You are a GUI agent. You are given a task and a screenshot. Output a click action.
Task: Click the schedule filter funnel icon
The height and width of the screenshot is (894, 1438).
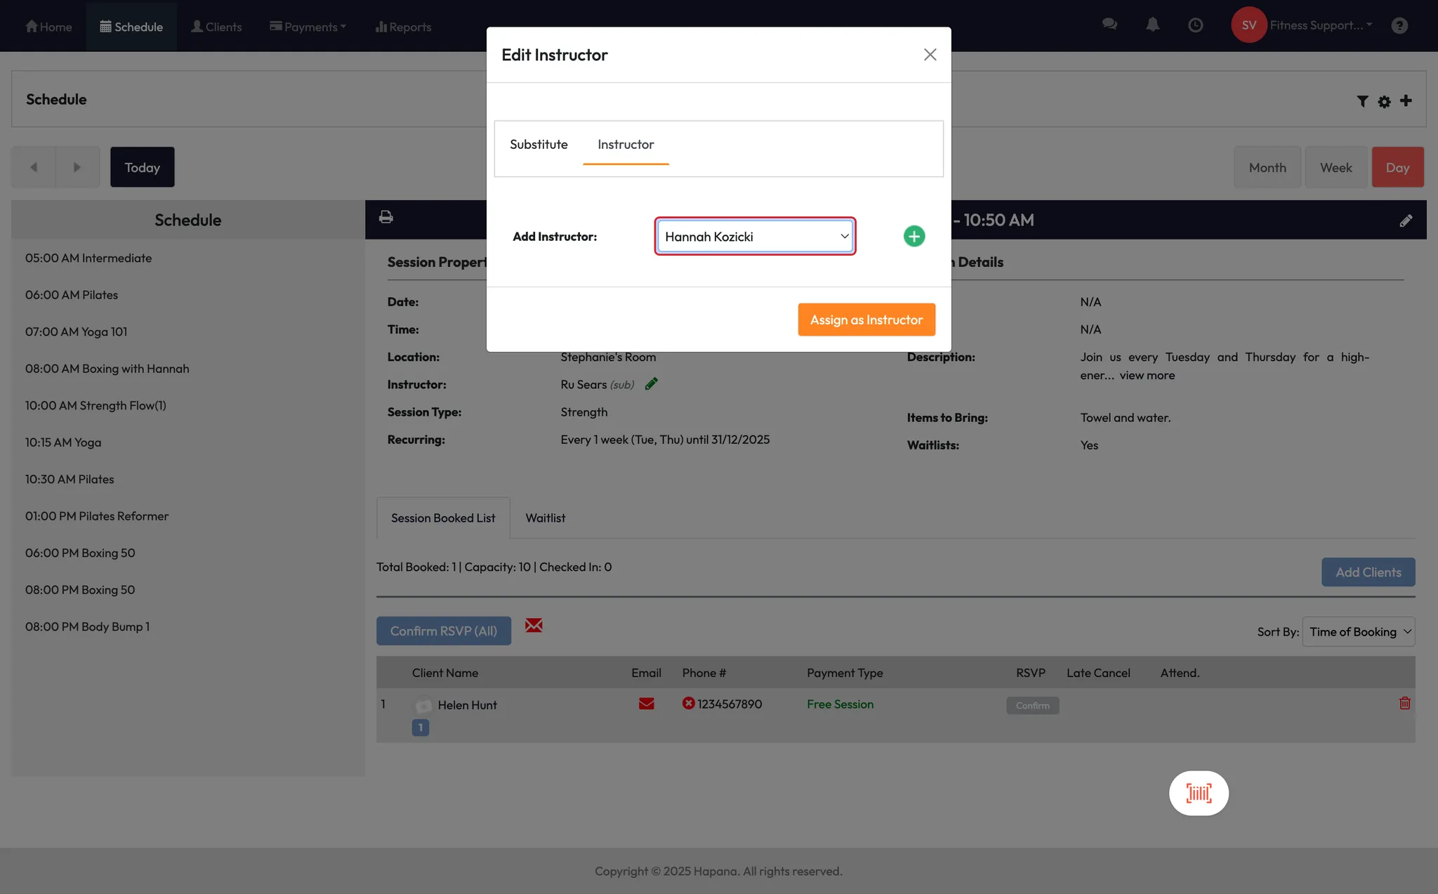click(x=1362, y=101)
